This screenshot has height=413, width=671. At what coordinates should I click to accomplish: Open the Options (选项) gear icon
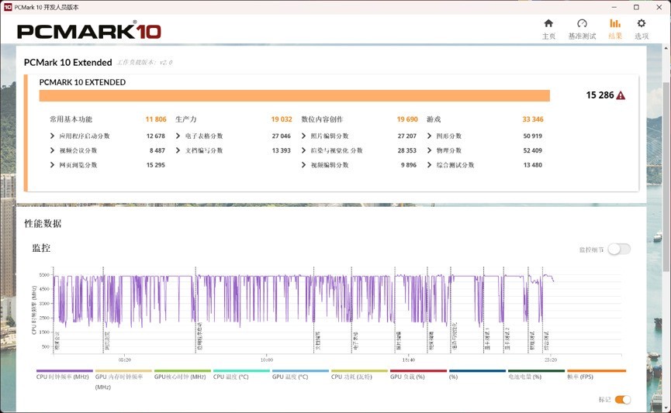click(x=641, y=23)
